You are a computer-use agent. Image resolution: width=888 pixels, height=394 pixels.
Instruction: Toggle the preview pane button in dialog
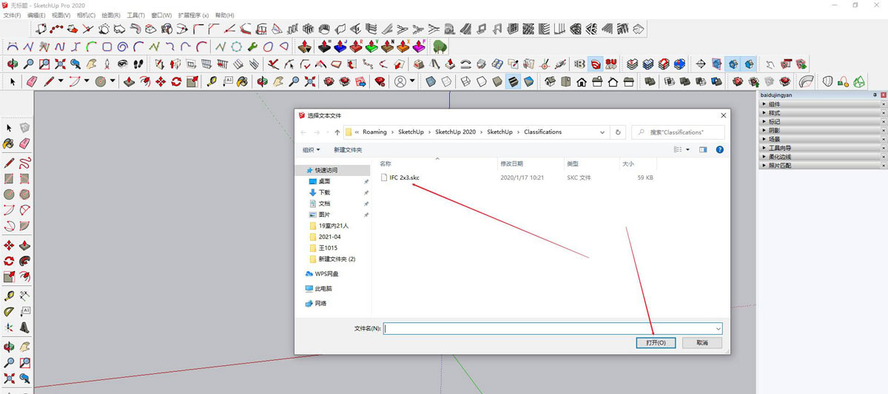tap(703, 149)
